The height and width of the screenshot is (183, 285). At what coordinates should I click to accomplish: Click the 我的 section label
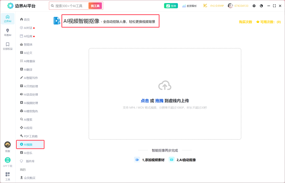pos(23,170)
